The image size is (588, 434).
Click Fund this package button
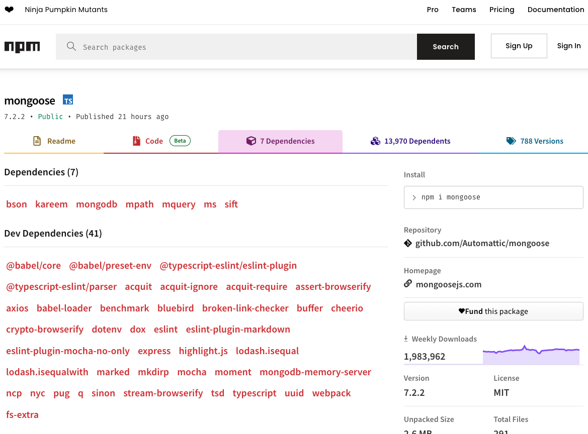(x=493, y=311)
